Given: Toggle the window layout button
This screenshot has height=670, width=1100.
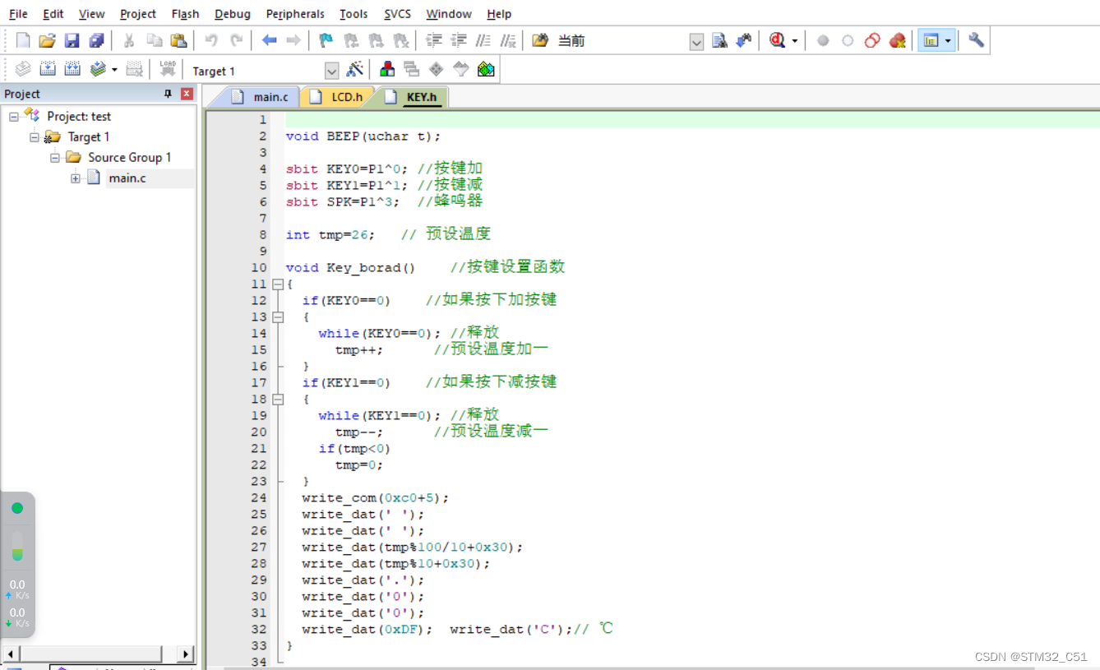Looking at the screenshot, I should 931,40.
